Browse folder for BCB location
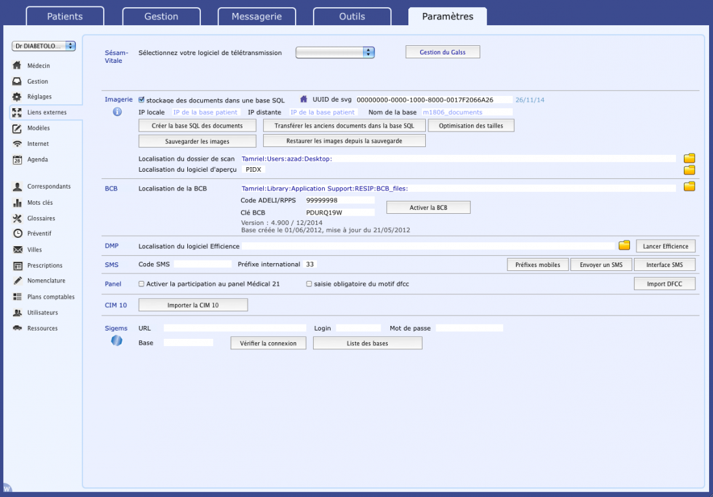The image size is (713, 497). point(690,186)
